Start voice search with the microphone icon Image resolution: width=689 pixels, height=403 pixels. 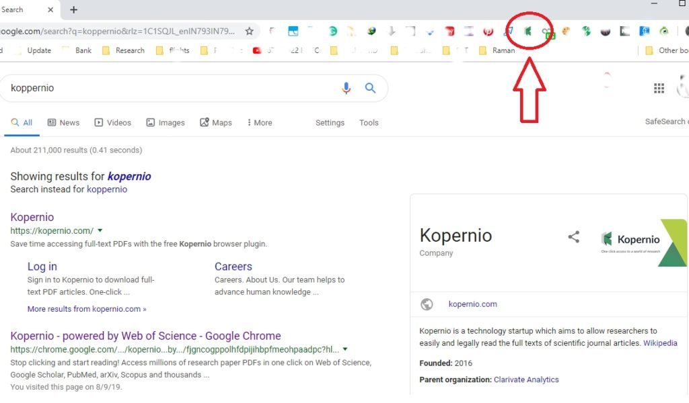coord(347,88)
